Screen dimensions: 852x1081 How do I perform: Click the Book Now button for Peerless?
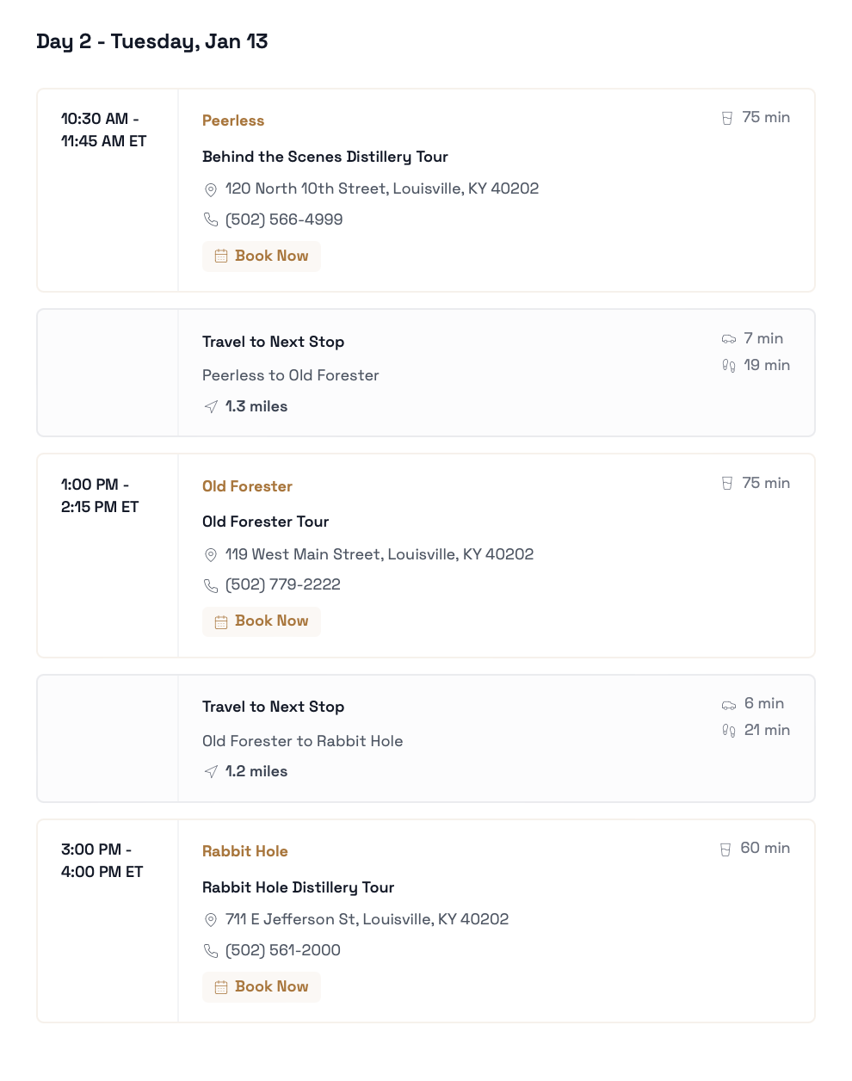pyautogui.click(x=262, y=256)
